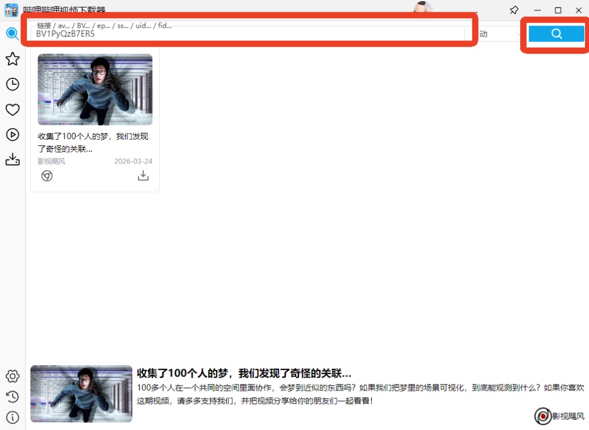Open the info icon in sidebar
Image resolution: width=589 pixels, height=430 pixels.
[12, 417]
